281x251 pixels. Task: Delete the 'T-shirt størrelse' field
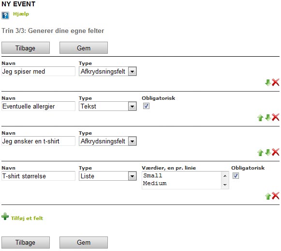point(276,196)
